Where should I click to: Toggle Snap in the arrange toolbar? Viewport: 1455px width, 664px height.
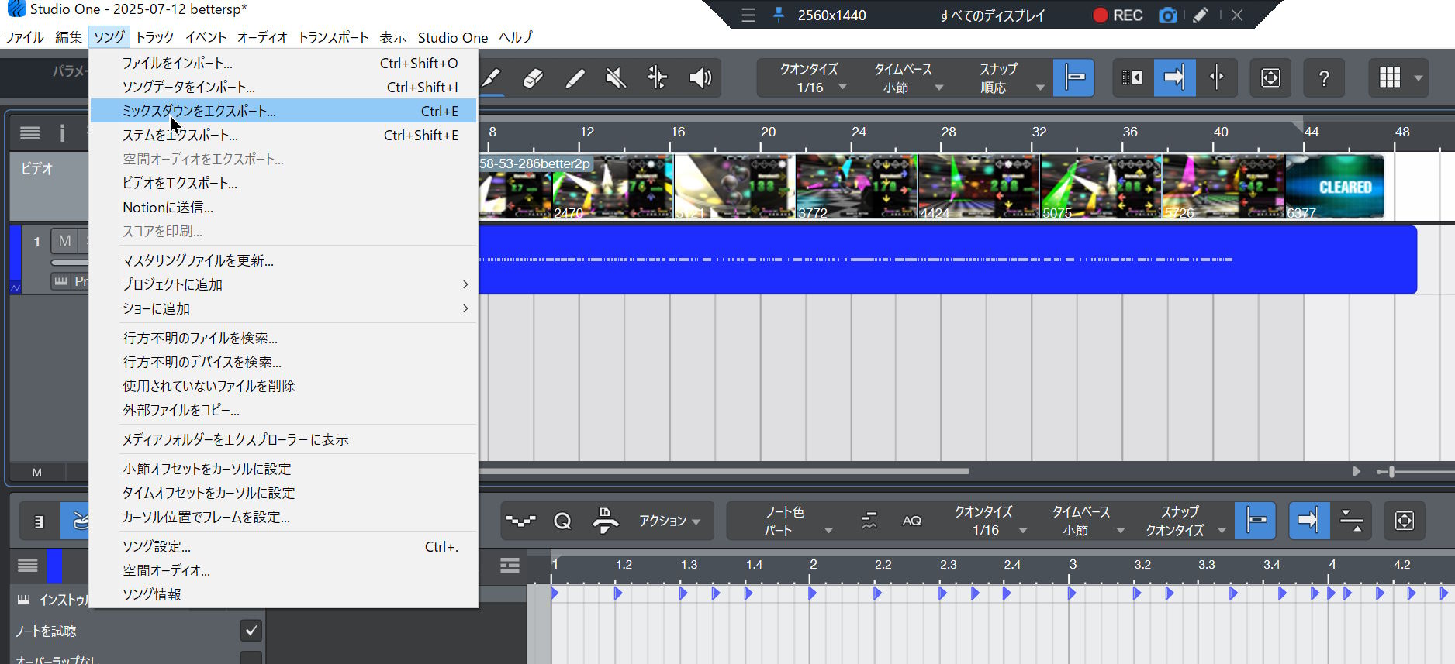click(x=1074, y=77)
